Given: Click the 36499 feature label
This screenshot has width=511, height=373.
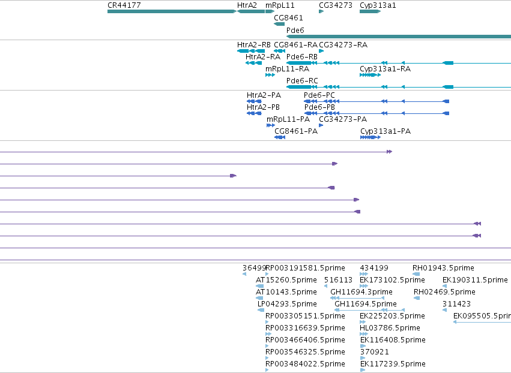Looking at the screenshot, I should [x=254, y=268].
